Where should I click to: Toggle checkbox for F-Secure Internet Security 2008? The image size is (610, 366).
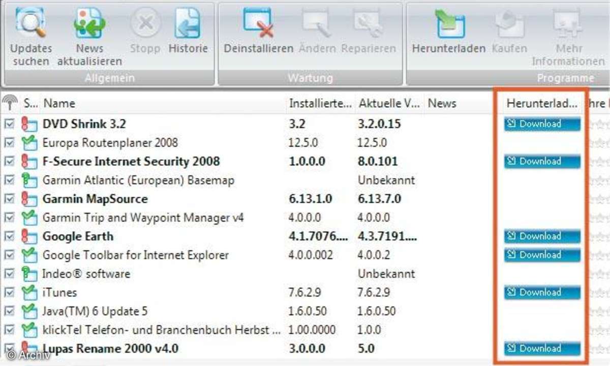pos(10,162)
